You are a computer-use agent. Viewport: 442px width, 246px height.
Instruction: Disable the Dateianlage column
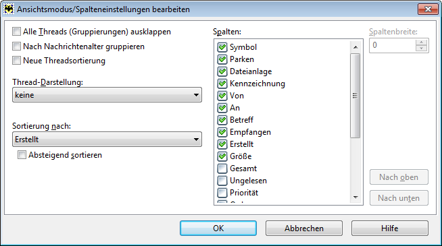click(222, 71)
